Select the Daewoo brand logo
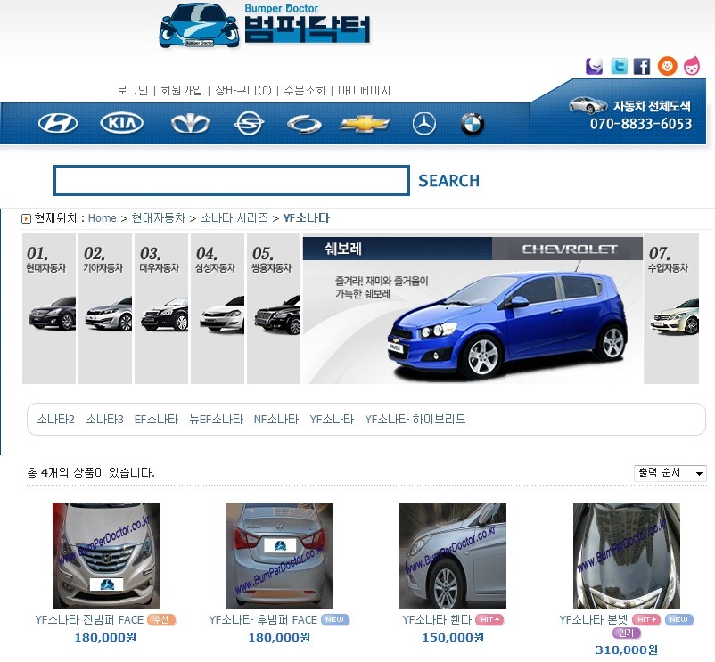Screen dimensions: 715x662 click(x=190, y=124)
